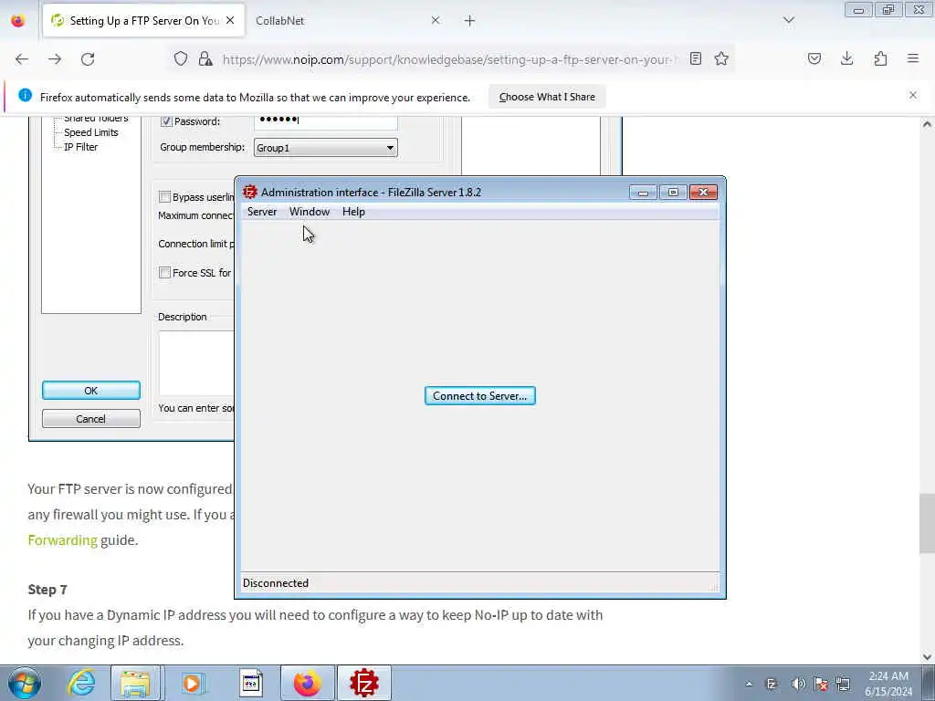
Task: Click the FileZilla Server taskbar icon
Action: point(364,683)
